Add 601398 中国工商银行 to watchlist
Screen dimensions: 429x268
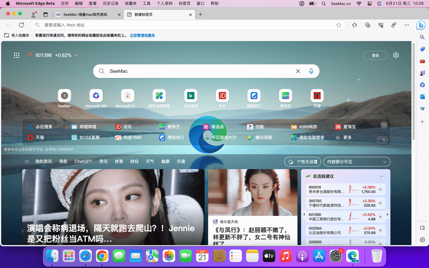click(380, 217)
